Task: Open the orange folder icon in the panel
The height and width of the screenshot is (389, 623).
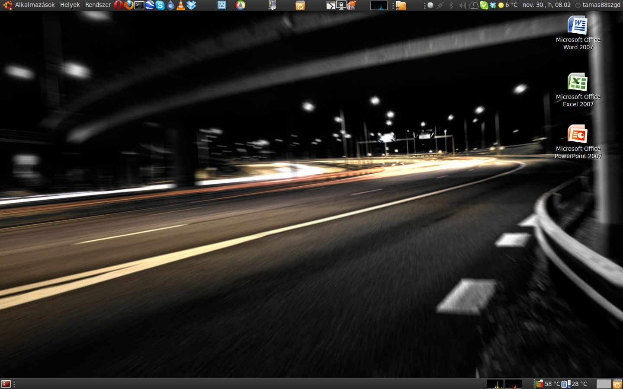Action: point(401,5)
